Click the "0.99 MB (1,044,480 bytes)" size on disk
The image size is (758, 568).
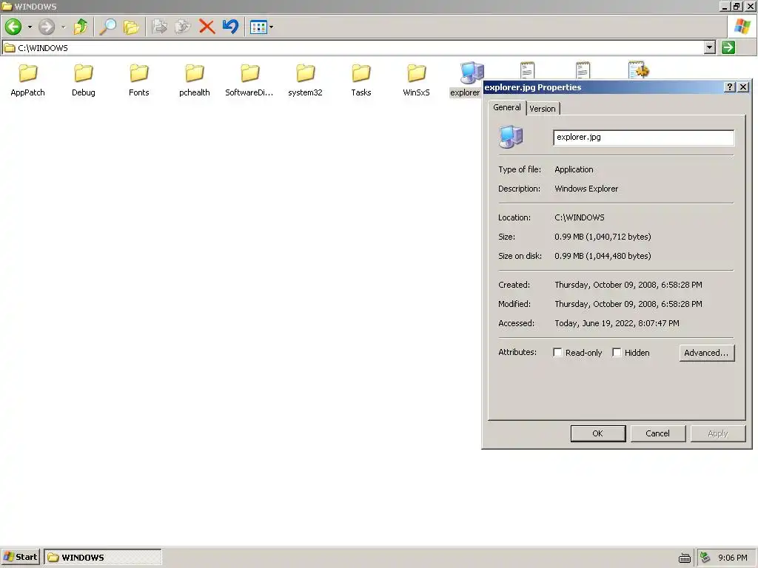(x=603, y=256)
